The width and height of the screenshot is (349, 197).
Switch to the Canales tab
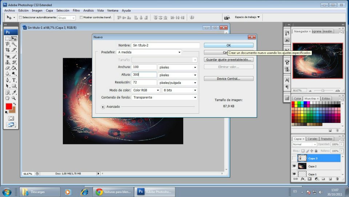coord(313,139)
